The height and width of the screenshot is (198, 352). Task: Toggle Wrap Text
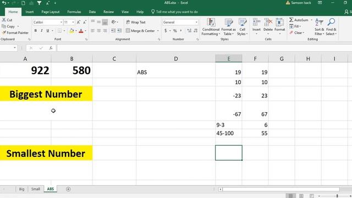(x=136, y=22)
